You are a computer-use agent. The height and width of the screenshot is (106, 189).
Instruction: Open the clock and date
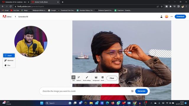pos(180,103)
